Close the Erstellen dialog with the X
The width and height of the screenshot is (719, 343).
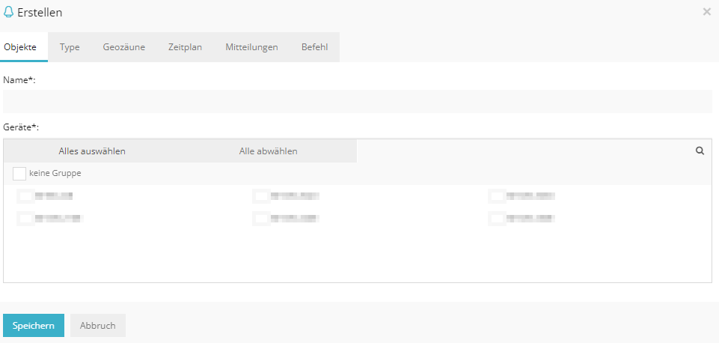706,12
